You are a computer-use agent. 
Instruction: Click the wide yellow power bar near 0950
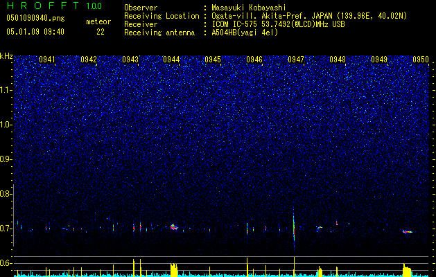tap(407, 270)
